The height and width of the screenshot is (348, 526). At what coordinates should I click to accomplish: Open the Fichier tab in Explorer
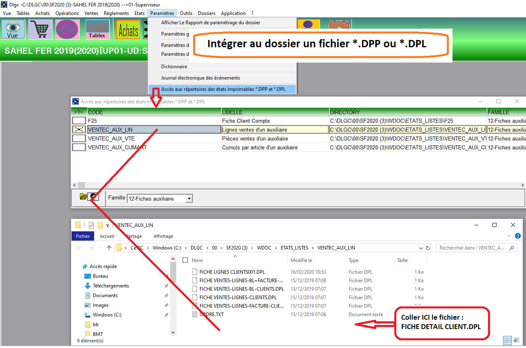coord(83,236)
